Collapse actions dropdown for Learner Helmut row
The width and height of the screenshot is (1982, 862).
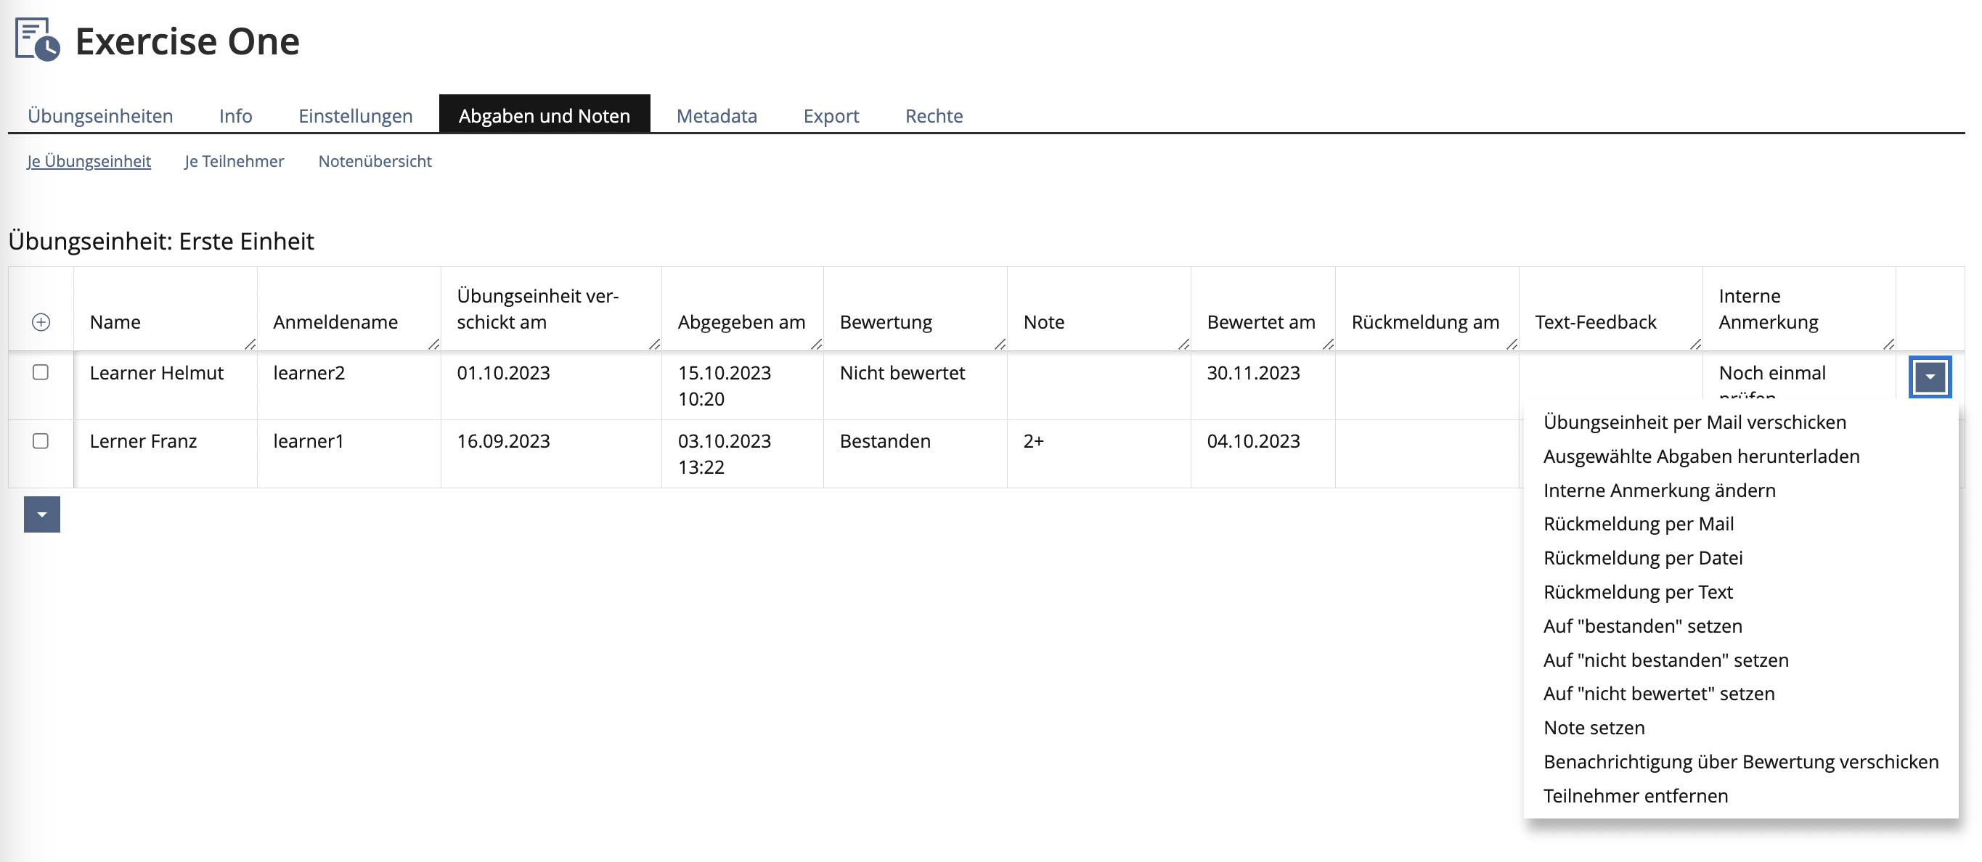1929,377
